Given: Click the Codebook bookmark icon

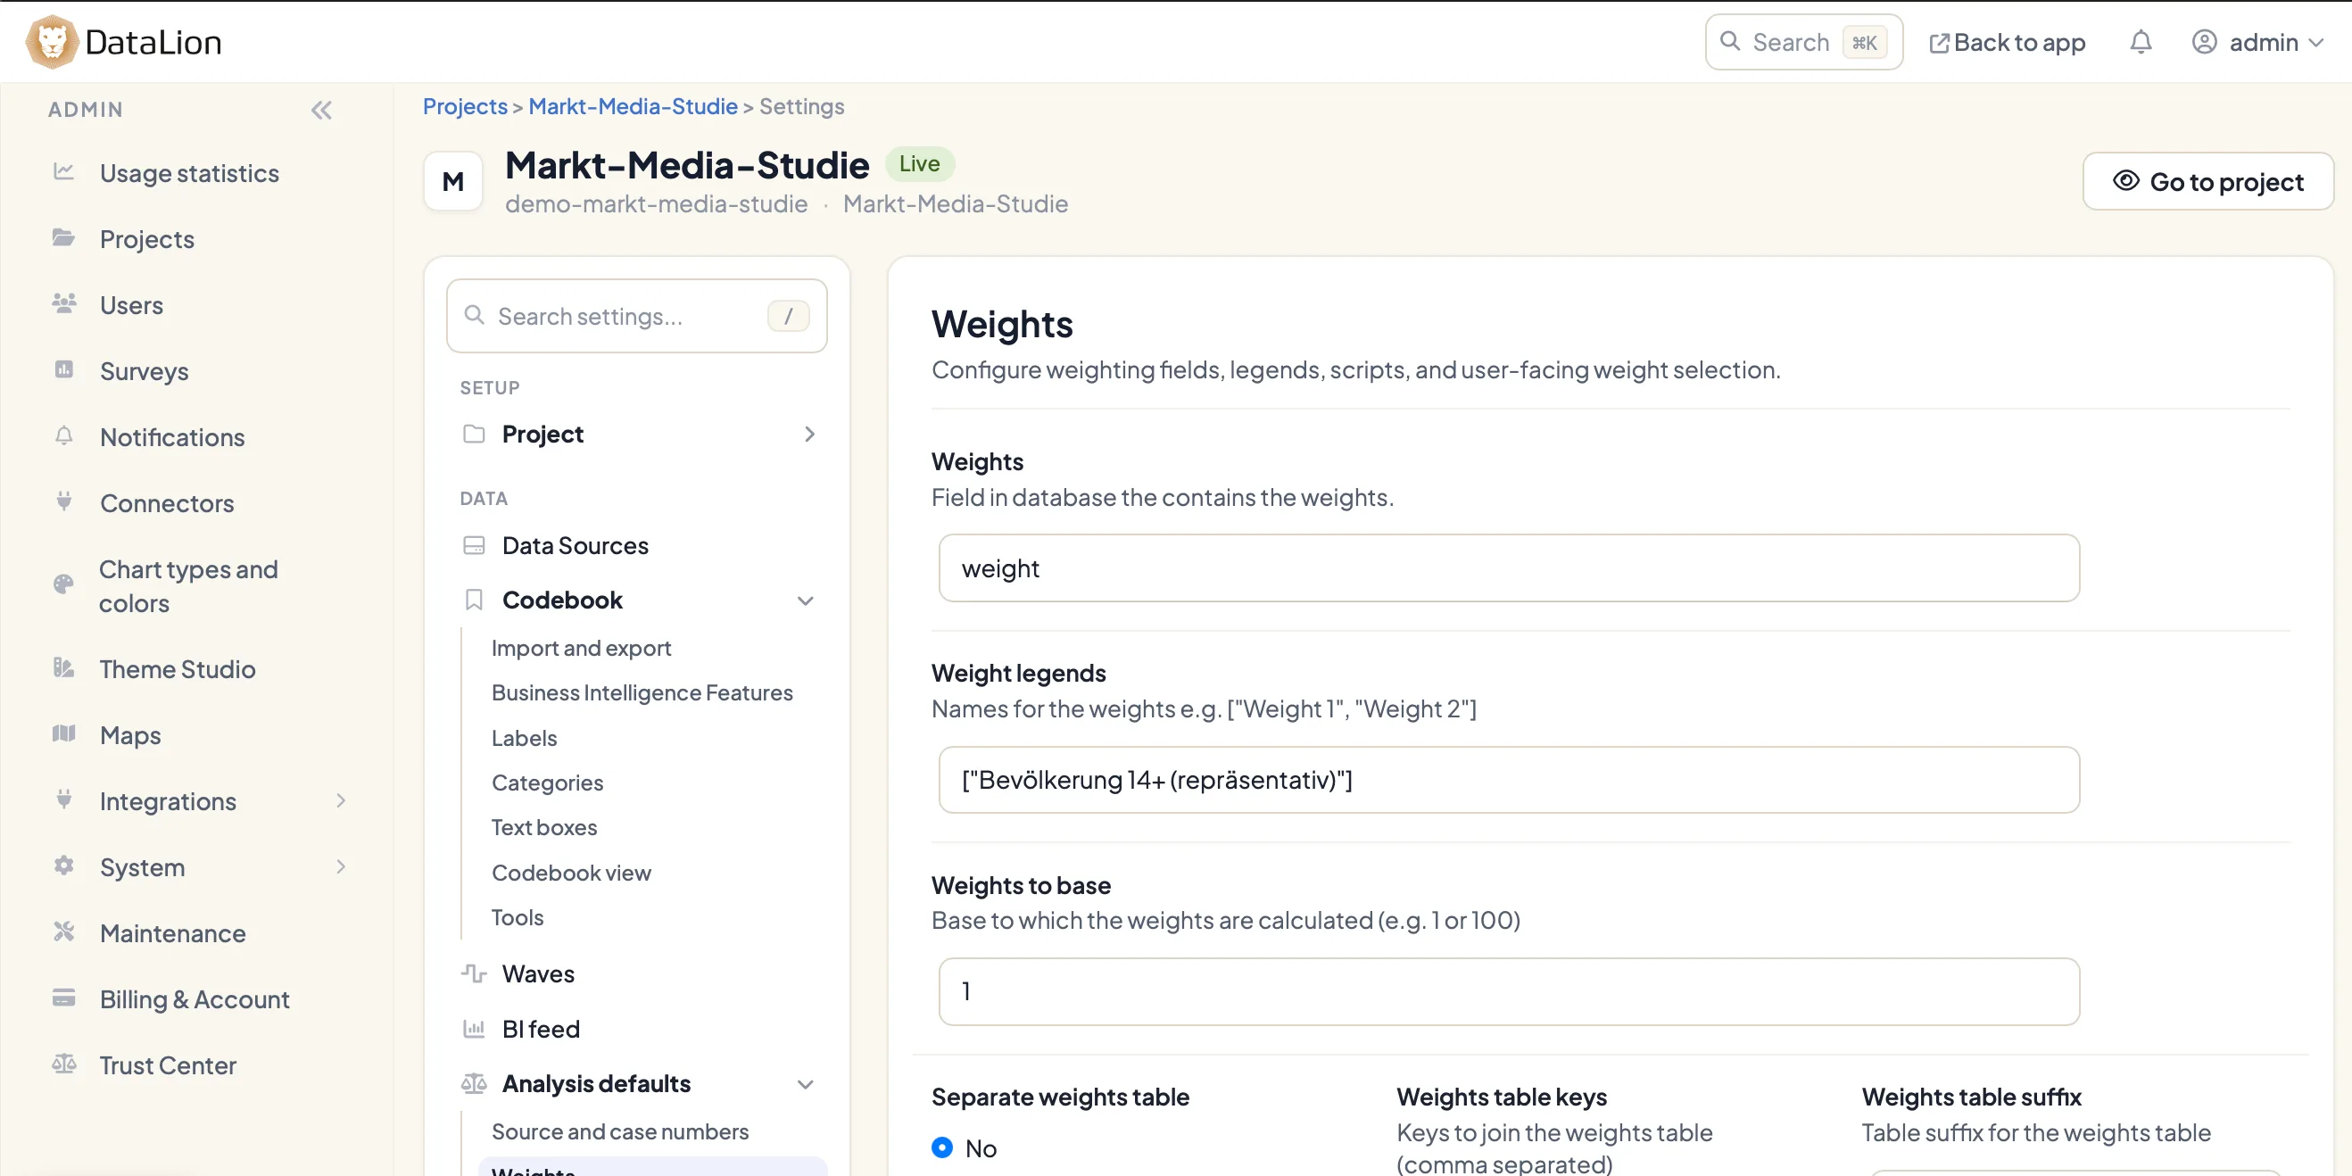Looking at the screenshot, I should (x=474, y=600).
